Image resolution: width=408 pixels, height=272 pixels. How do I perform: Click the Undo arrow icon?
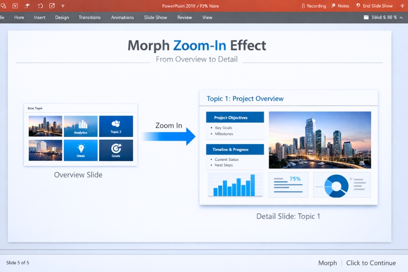tap(40, 6)
